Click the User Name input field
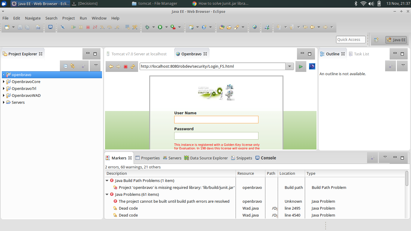Screen dimensions: 411x231 click(x=216, y=120)
